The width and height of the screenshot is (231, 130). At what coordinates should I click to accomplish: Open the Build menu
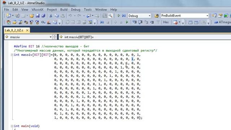pyautogui.click(x=64, y=10)
